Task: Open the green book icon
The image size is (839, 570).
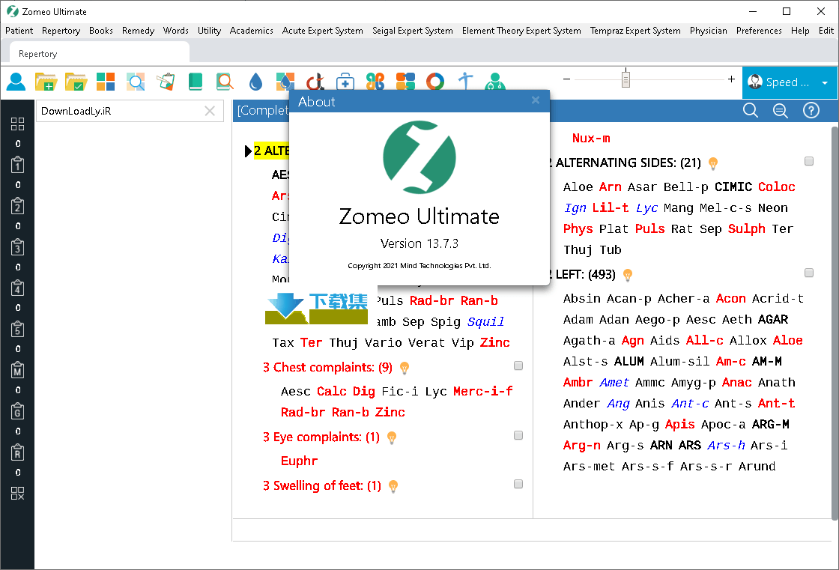Action: pyautogui.click(x=196, y=82)
